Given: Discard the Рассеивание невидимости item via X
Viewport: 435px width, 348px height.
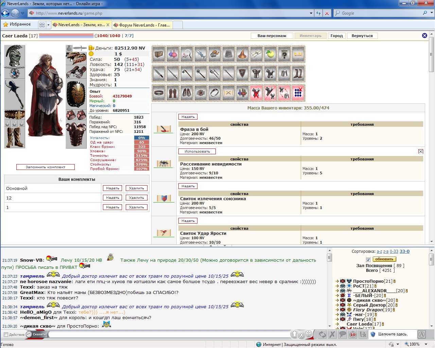Looking at the screenshot, I should [x=421, y=152].
